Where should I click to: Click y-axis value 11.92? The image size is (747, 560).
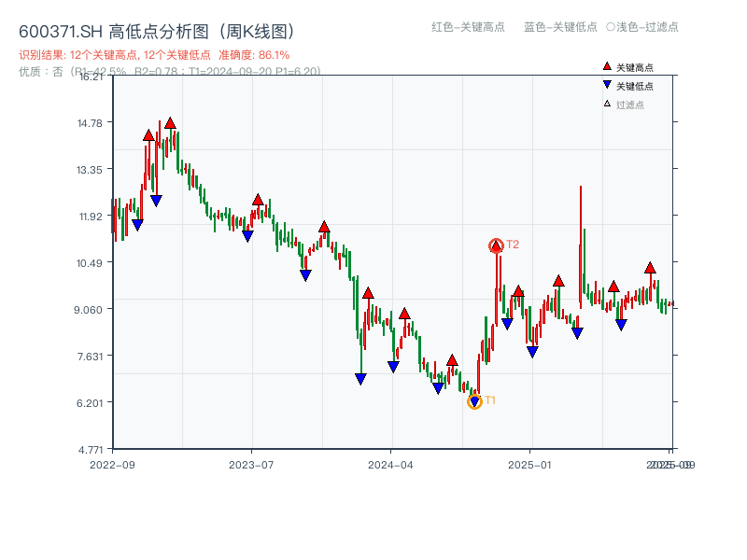coord(91,217)
